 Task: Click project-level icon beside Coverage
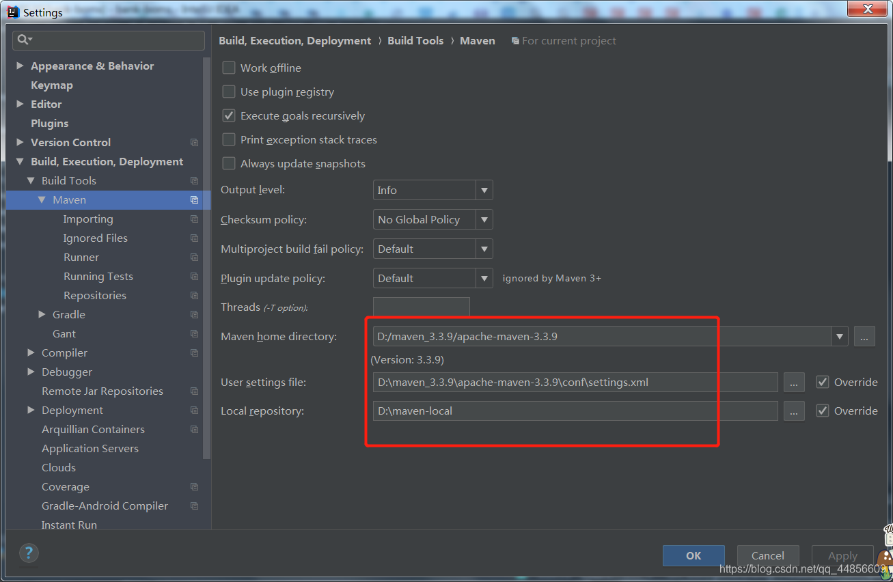[195, 487]
